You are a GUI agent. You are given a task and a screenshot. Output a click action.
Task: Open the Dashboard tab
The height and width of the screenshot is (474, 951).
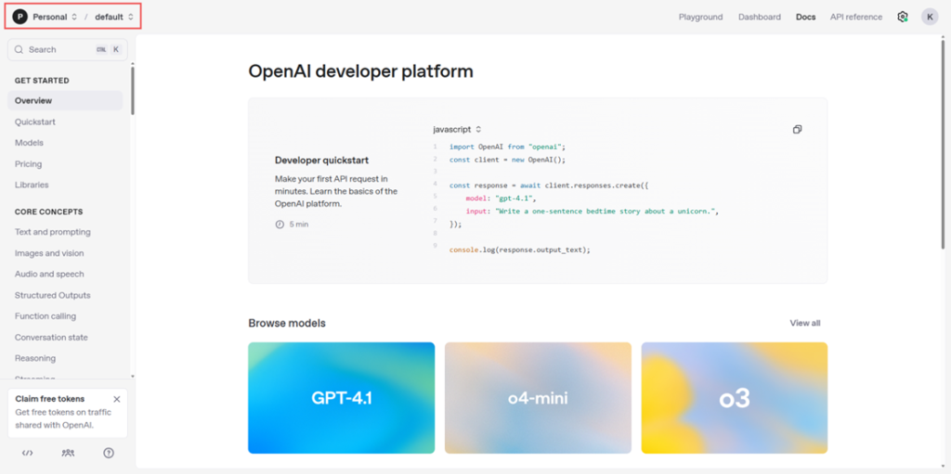coord(759,17)
